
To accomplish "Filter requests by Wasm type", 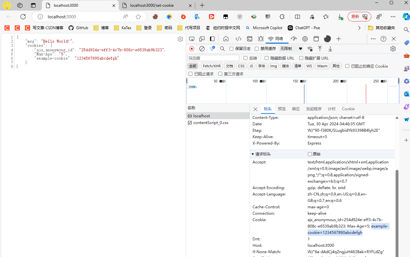I will click(x=322, y=66).
